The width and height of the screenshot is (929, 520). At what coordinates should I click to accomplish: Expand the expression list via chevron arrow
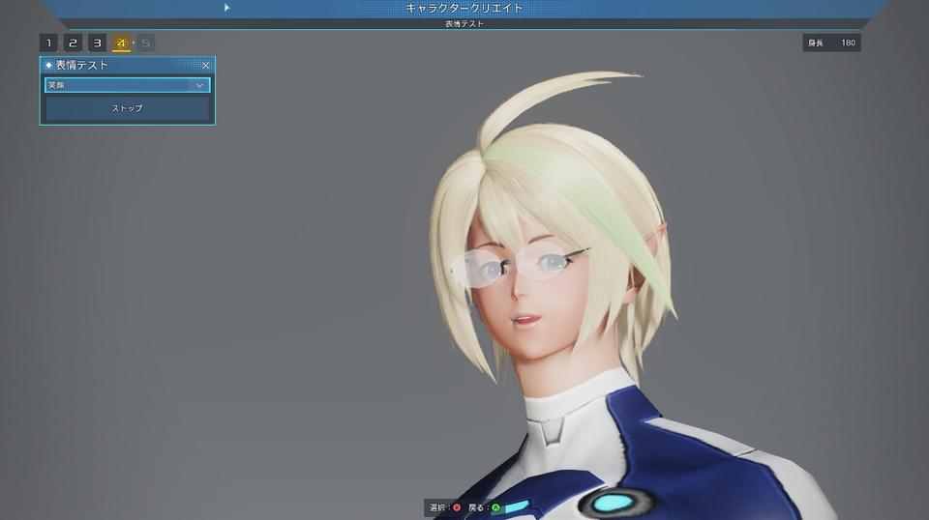199,85
